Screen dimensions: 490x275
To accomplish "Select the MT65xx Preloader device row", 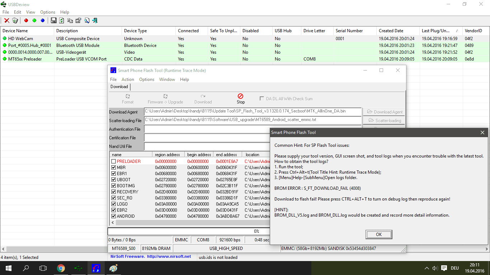I will (x=245, y=59).
